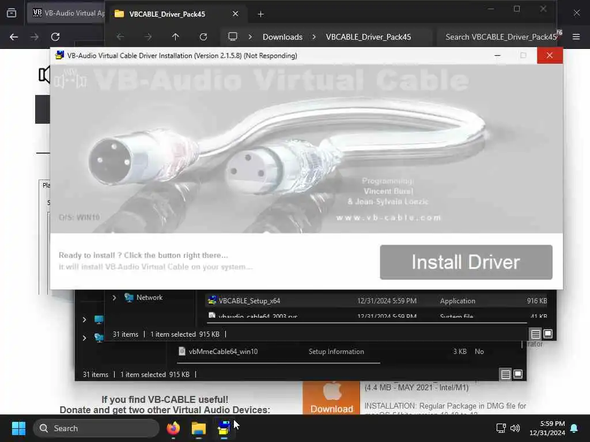Image resolution: width=590 pixels, height=442 pixels.
Task: Switch rear Explorer window to large icons view
Action: [518, 374]
